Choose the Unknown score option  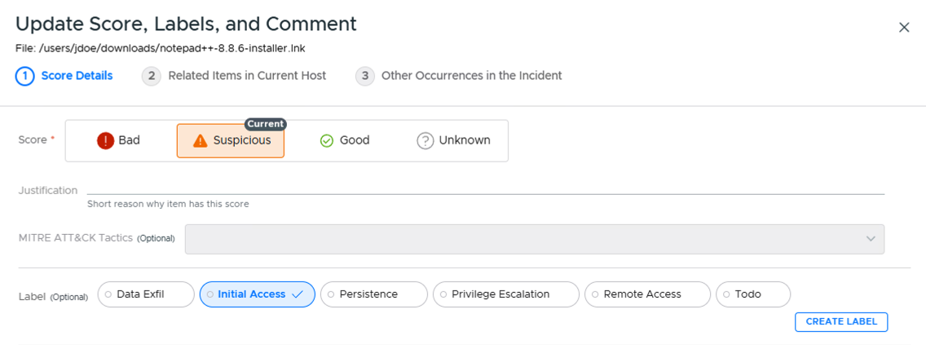pyautogui.click(x=453, y=140)
